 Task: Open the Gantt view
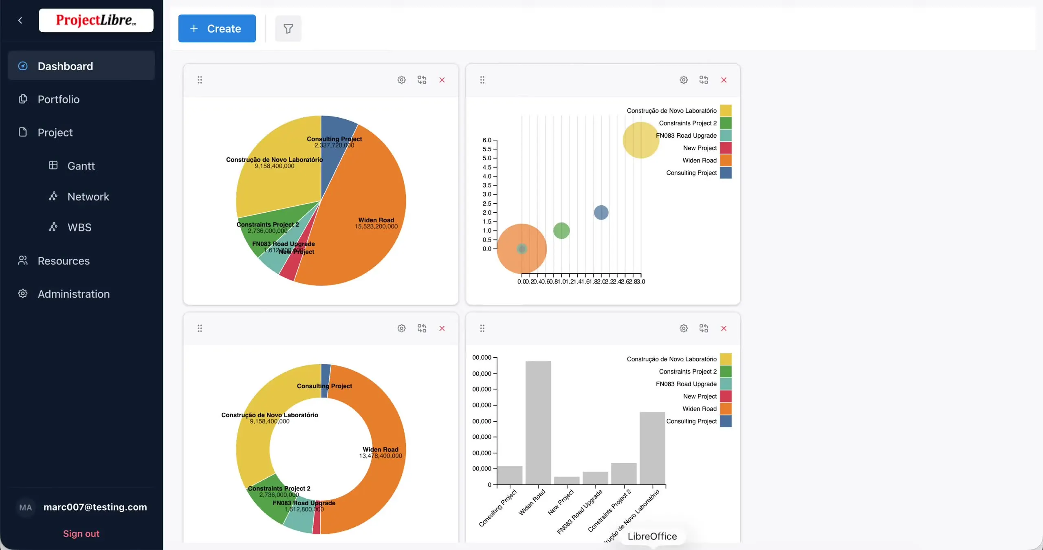click(x=81, y=165)
